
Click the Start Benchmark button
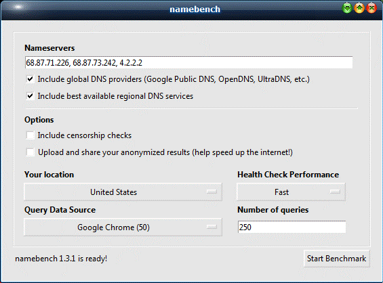click(x=337, y=259)
